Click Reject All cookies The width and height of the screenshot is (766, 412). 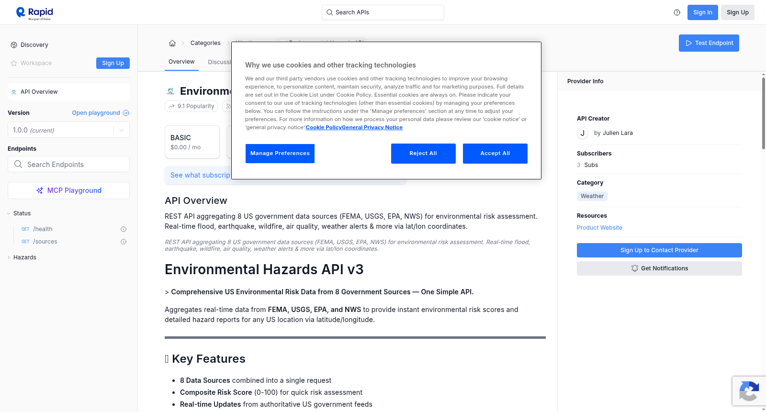click(423, 154)
